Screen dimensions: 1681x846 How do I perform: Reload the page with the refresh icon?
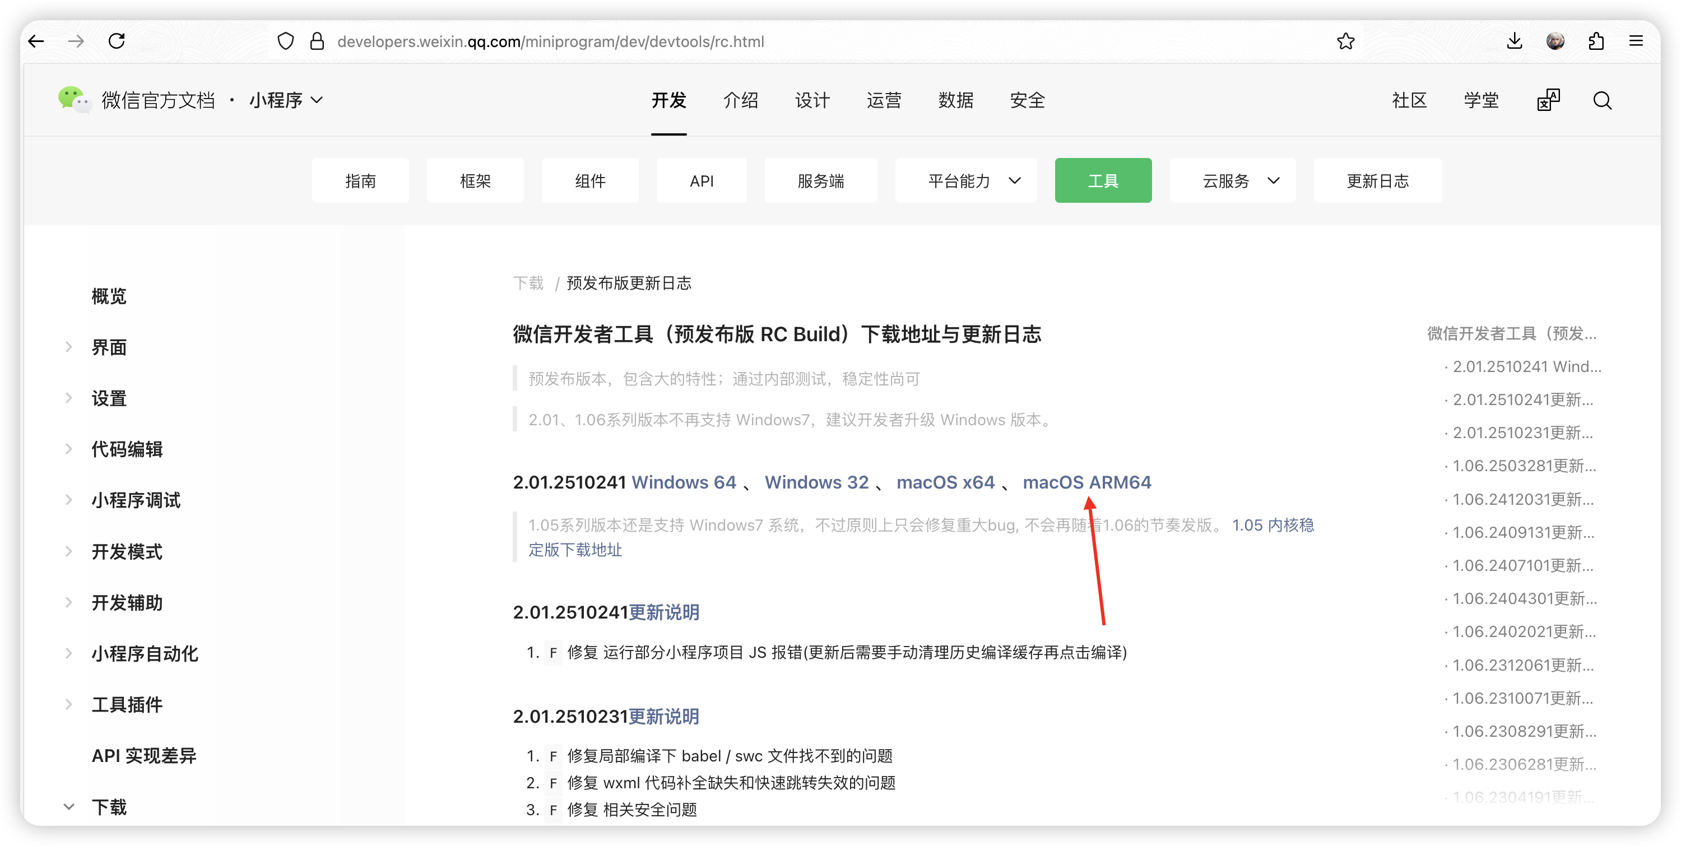tap(117, 40)
